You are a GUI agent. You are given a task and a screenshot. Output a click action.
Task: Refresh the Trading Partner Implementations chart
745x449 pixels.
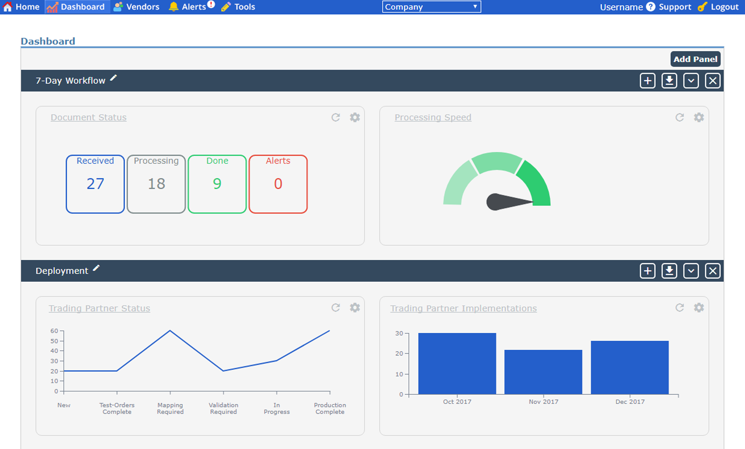click(679, 308)
